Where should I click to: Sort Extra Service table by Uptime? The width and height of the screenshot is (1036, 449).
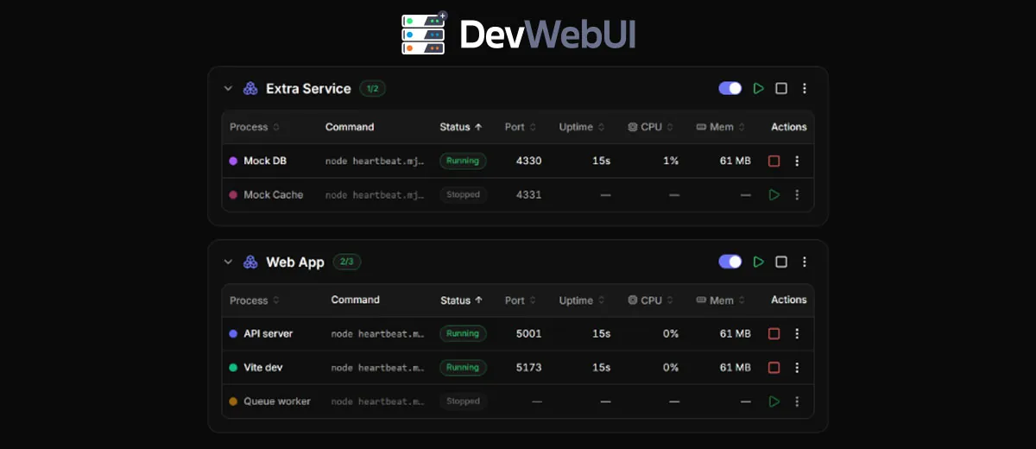(583, 127)
